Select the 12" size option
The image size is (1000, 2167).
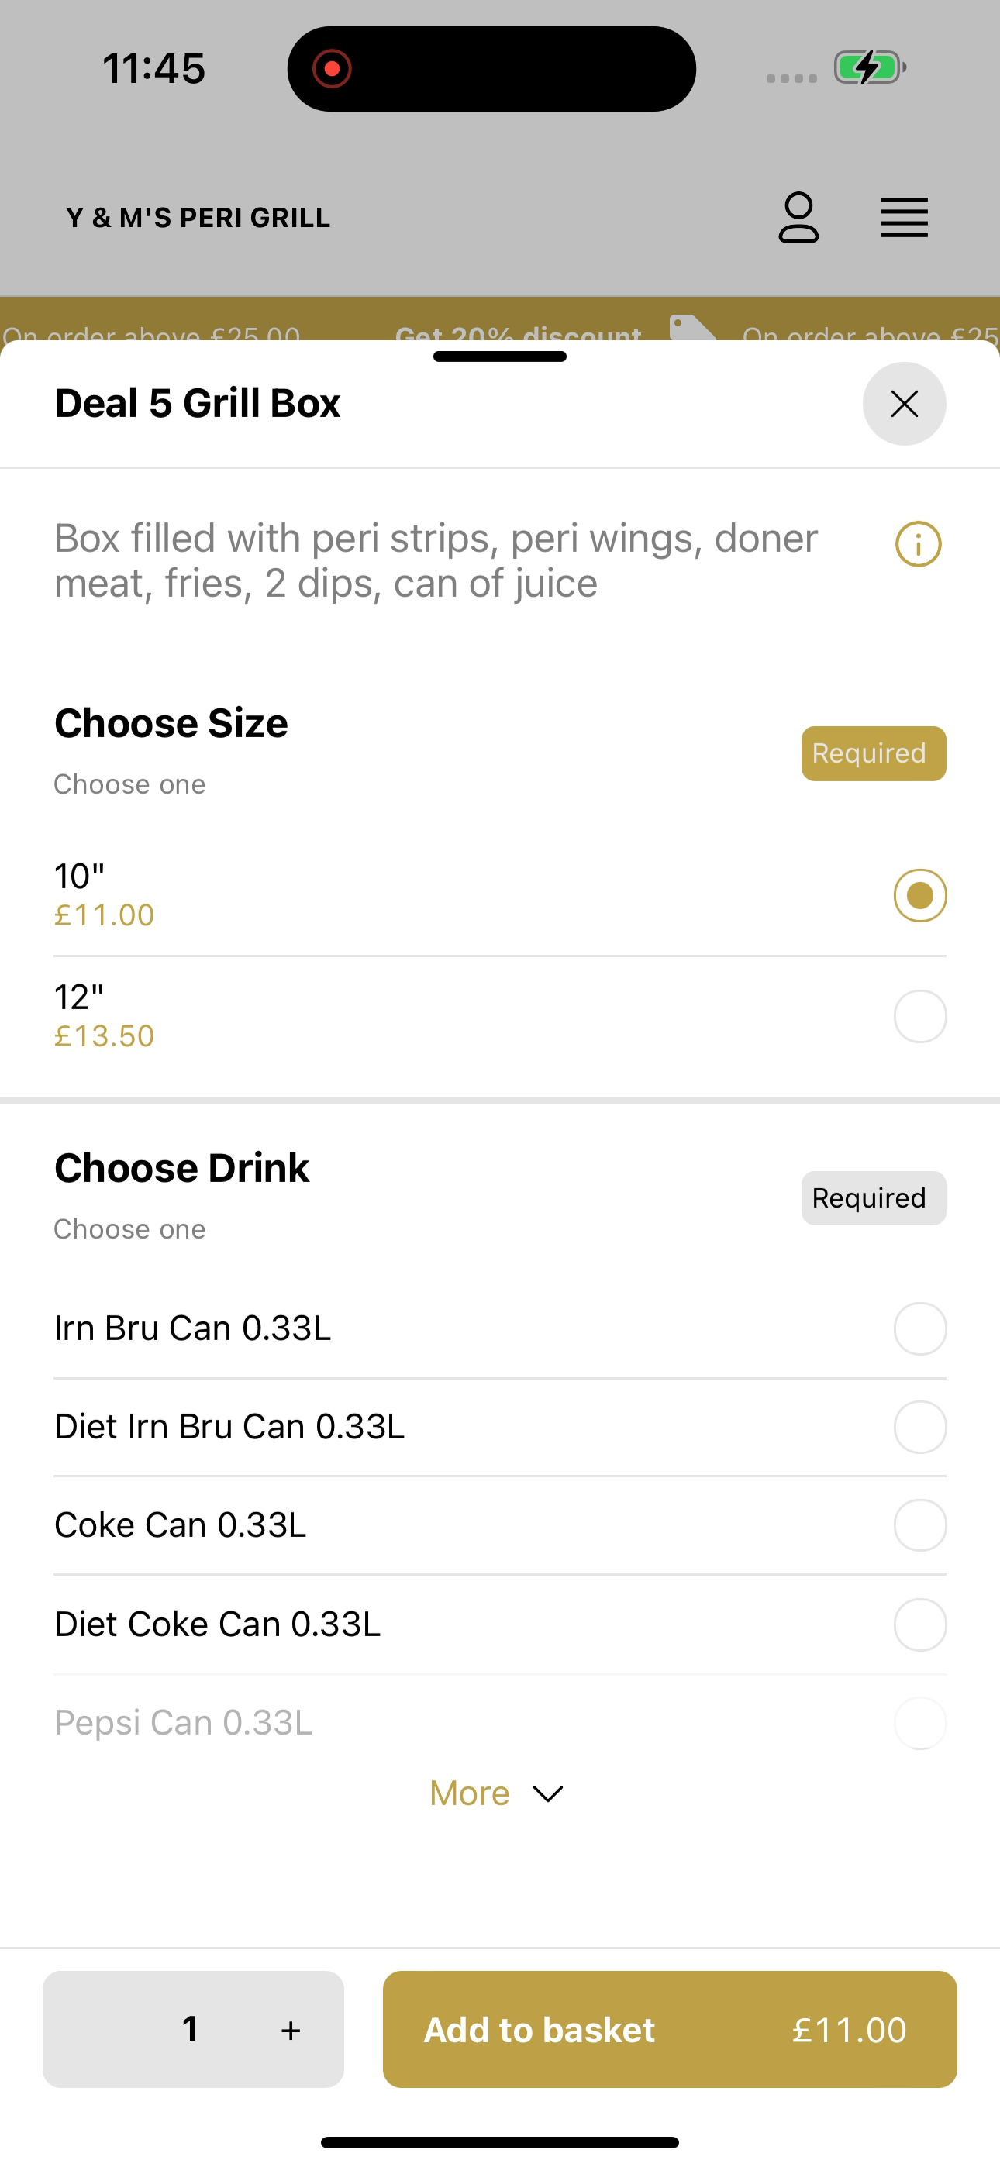(500, 1016)
